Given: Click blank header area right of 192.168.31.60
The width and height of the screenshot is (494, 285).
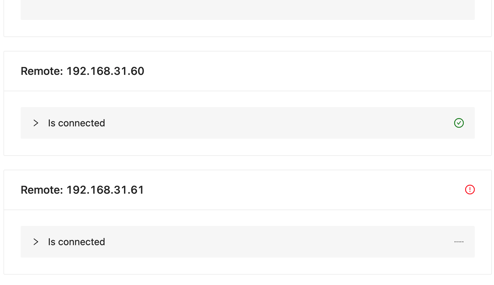Looking at the screenshot, I should coord(309,71).
